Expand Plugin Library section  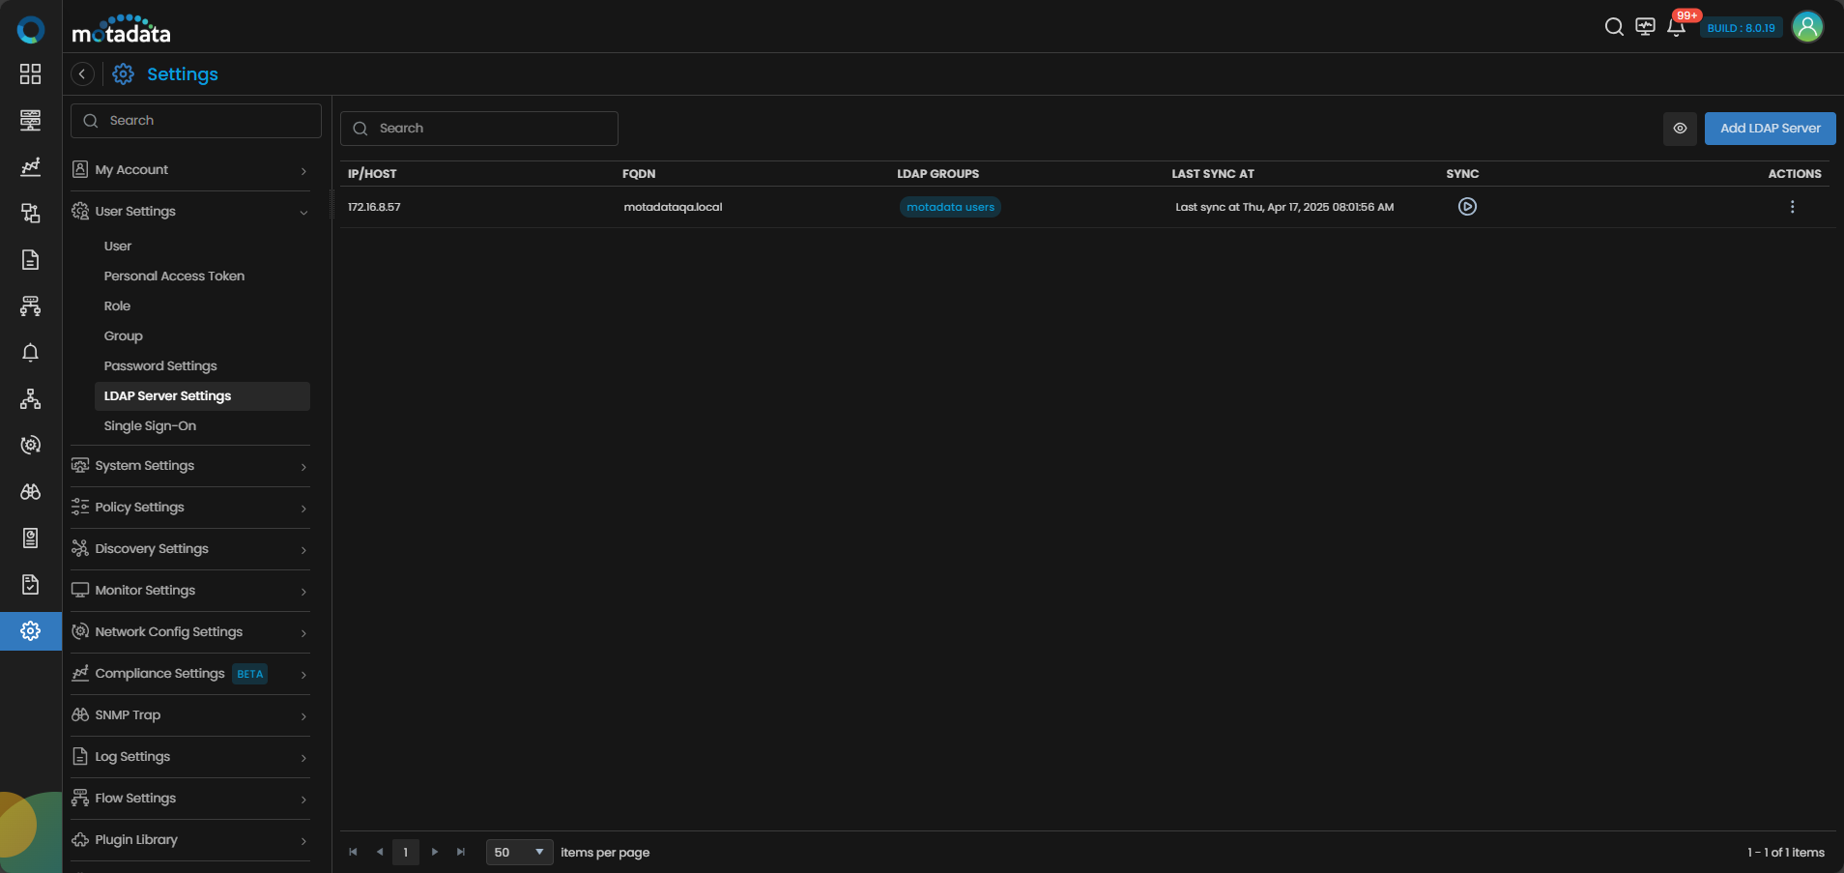tap(190, 840)
